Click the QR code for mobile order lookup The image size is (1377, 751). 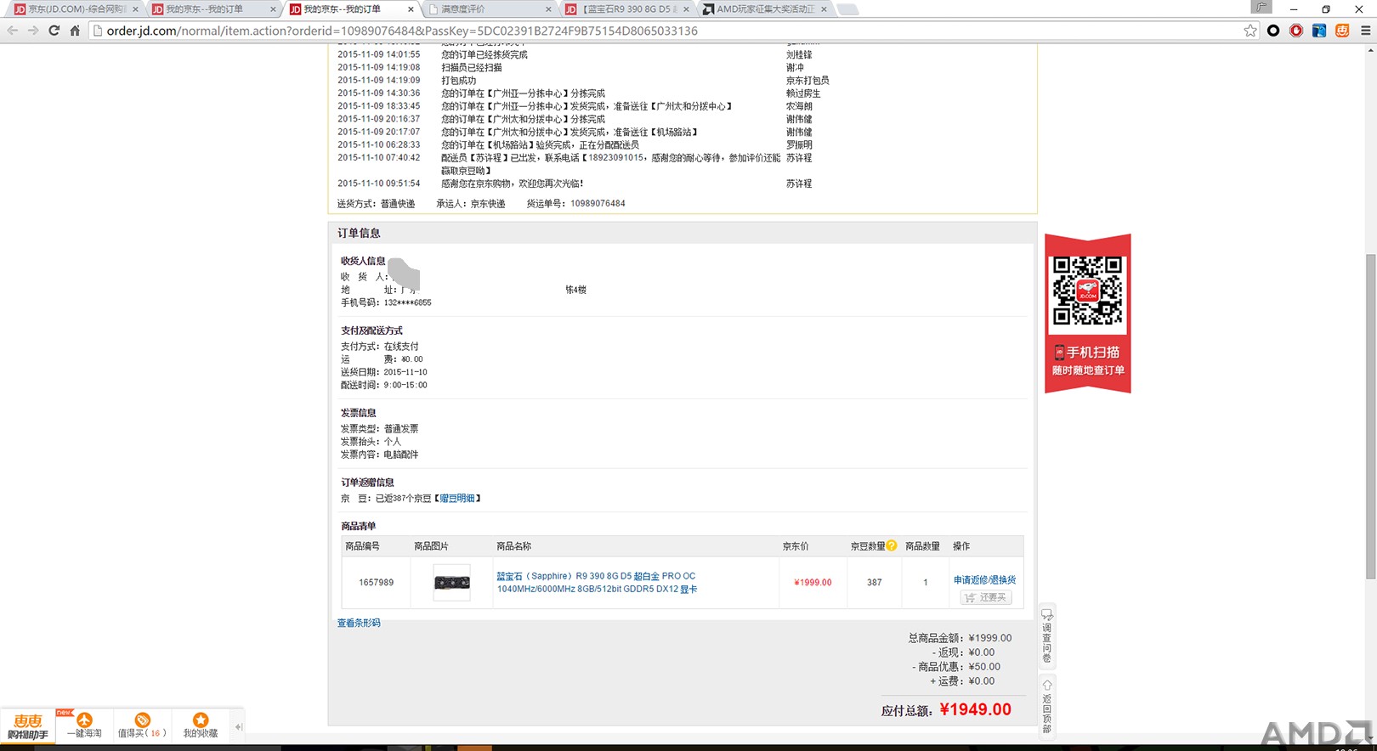coord(1087,290)
